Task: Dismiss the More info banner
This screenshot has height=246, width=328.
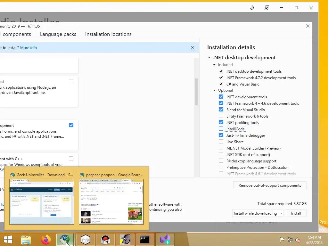Action: pos(193,48)
